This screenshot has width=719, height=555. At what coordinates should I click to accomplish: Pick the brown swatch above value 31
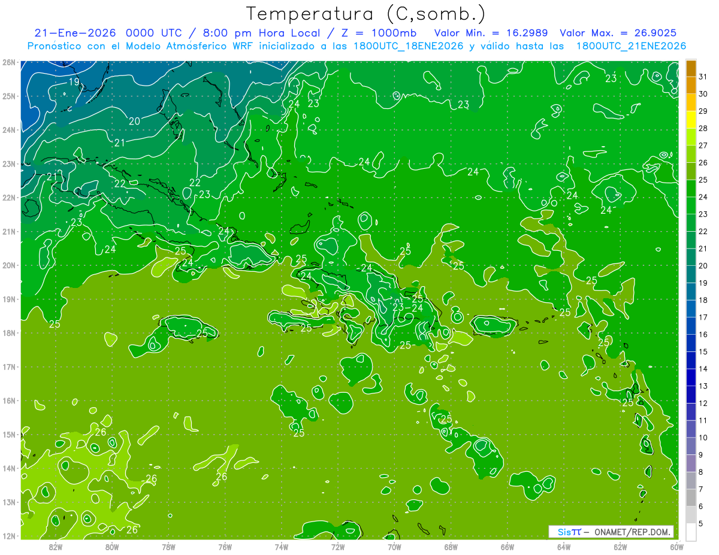pos(691,68)
